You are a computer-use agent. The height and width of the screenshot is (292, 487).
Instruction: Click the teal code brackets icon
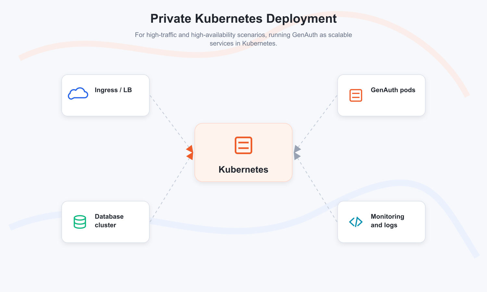pos(356,222)
